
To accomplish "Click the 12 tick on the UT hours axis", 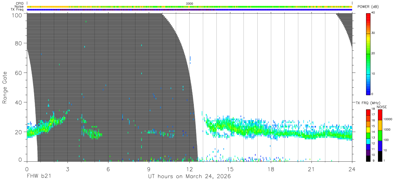I will 190,169.
